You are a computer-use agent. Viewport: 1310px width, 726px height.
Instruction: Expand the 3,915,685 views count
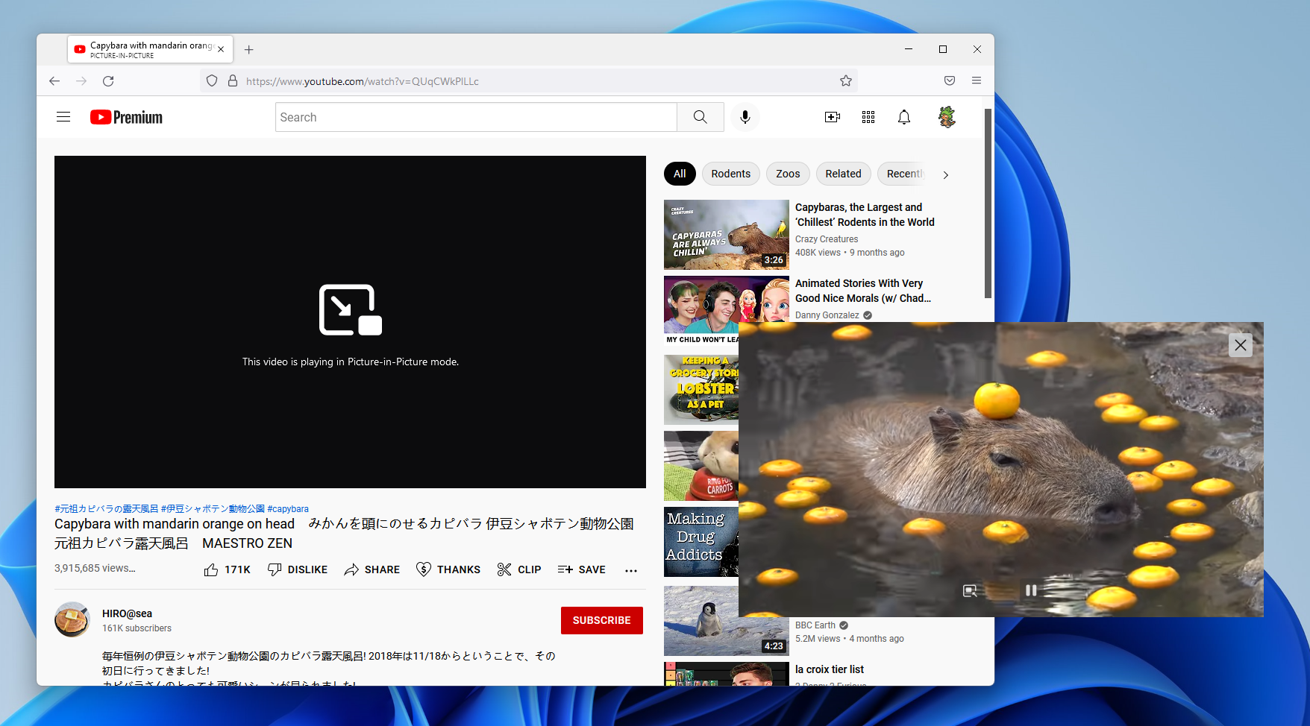95,568
